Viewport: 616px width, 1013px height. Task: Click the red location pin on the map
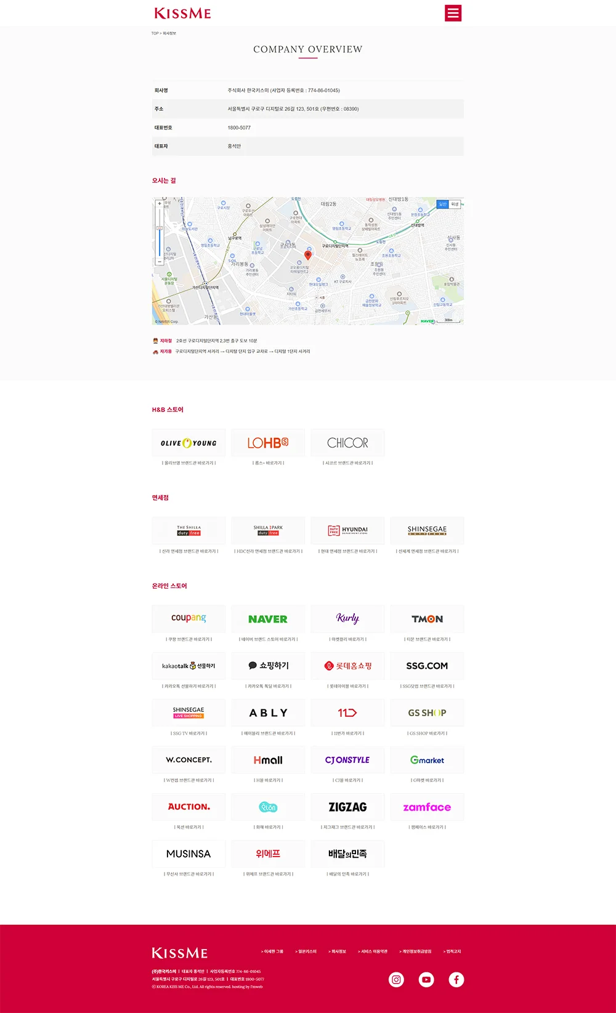click(x=308, y=255)
